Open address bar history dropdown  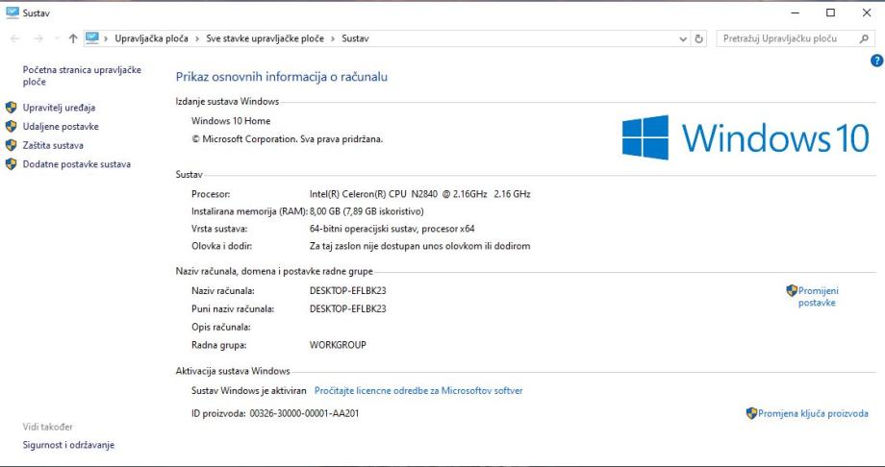(x=683, y=38)
